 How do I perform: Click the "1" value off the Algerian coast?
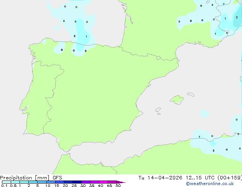(x=199, y=137)
